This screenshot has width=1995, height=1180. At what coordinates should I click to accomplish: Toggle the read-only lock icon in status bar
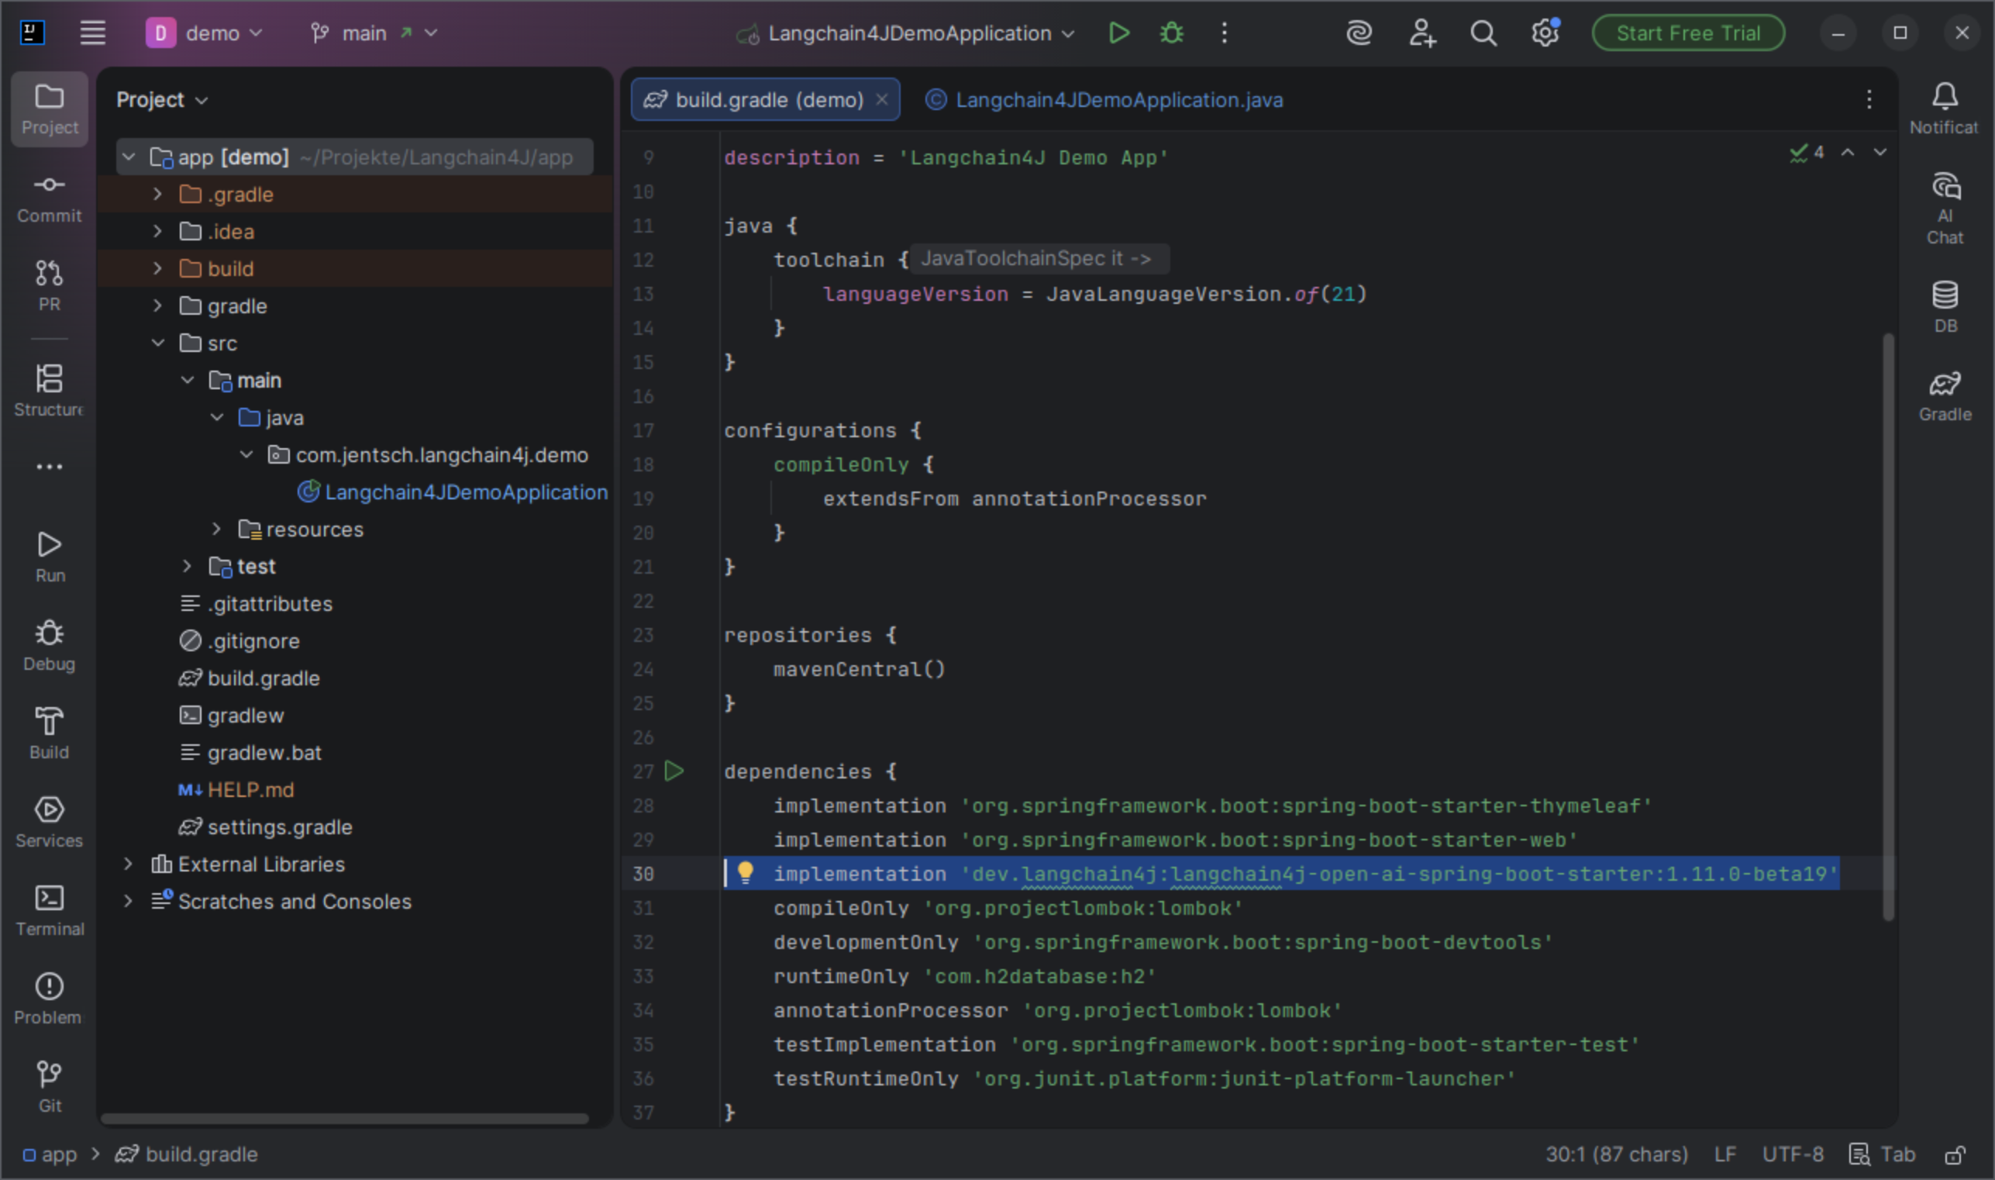tap(1955, 1154)
